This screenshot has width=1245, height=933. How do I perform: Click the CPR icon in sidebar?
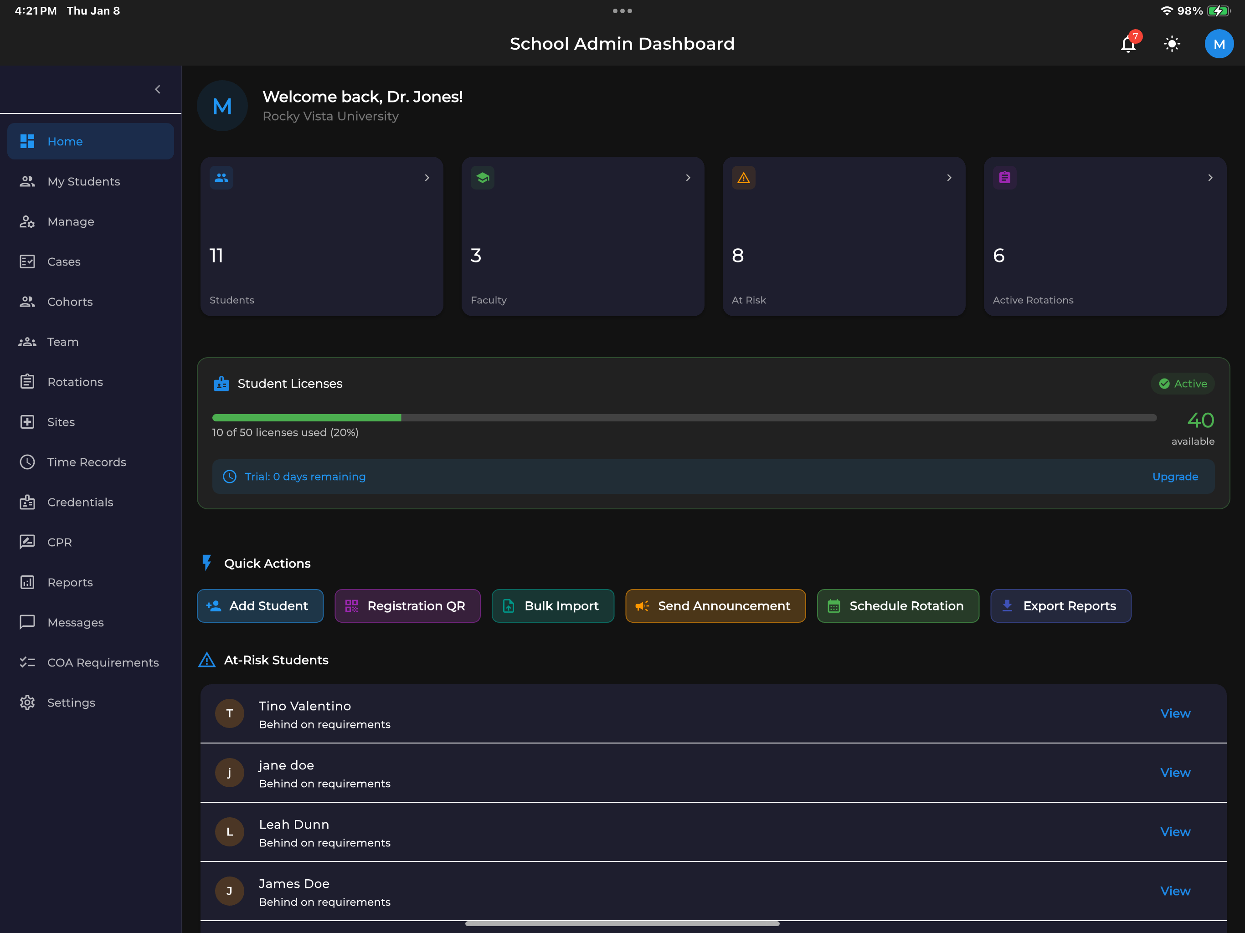27,542
